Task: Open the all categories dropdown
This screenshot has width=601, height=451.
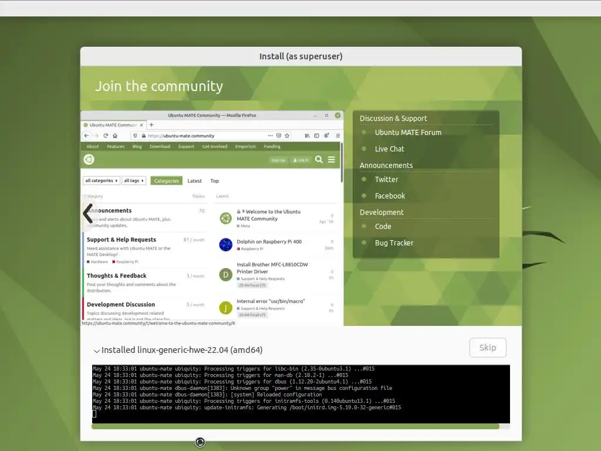Action: coord(101,181)
